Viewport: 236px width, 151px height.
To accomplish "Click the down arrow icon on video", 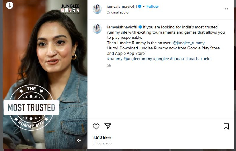I will [9, 5].
